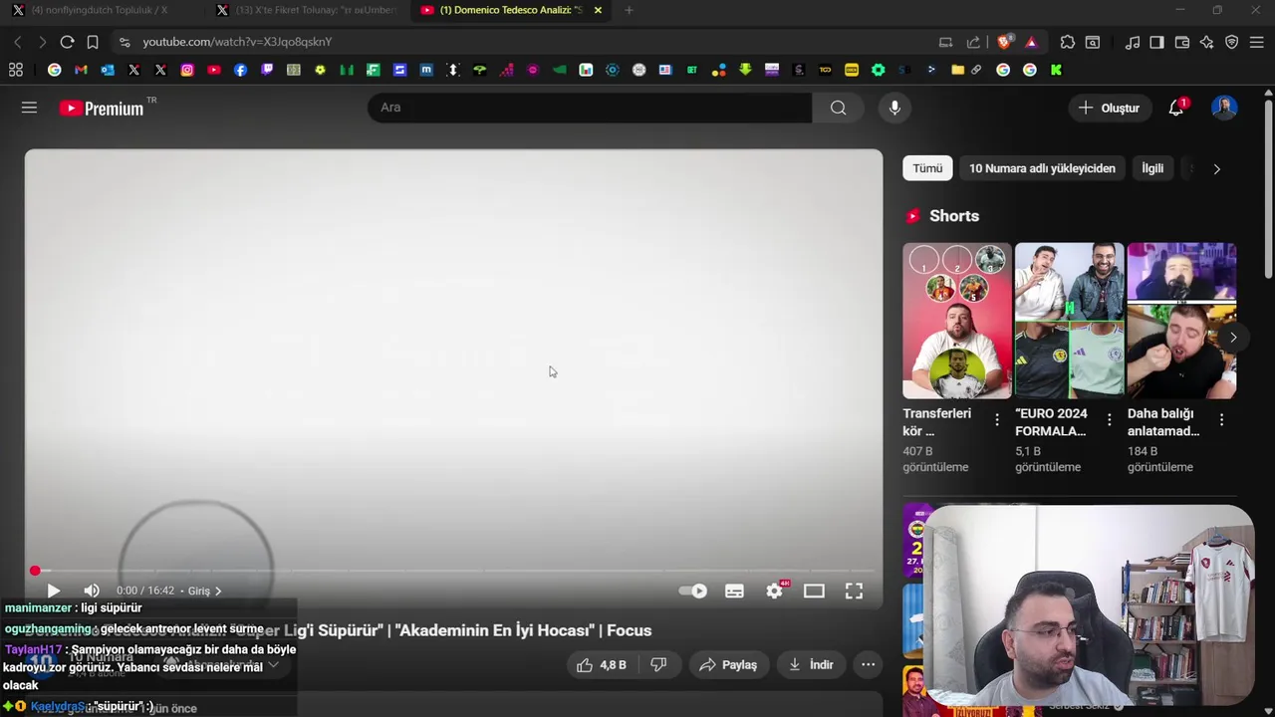1275x717 pixels.
Task: Show more Shorts with next arrow
Action: pyautogui.click(x=1233, y=337)
